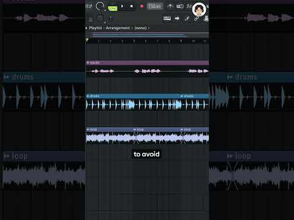Viewport: 294px width, 220px height.
Task: Open the third loop clip menu icon
Action: [x=182, y=130]
